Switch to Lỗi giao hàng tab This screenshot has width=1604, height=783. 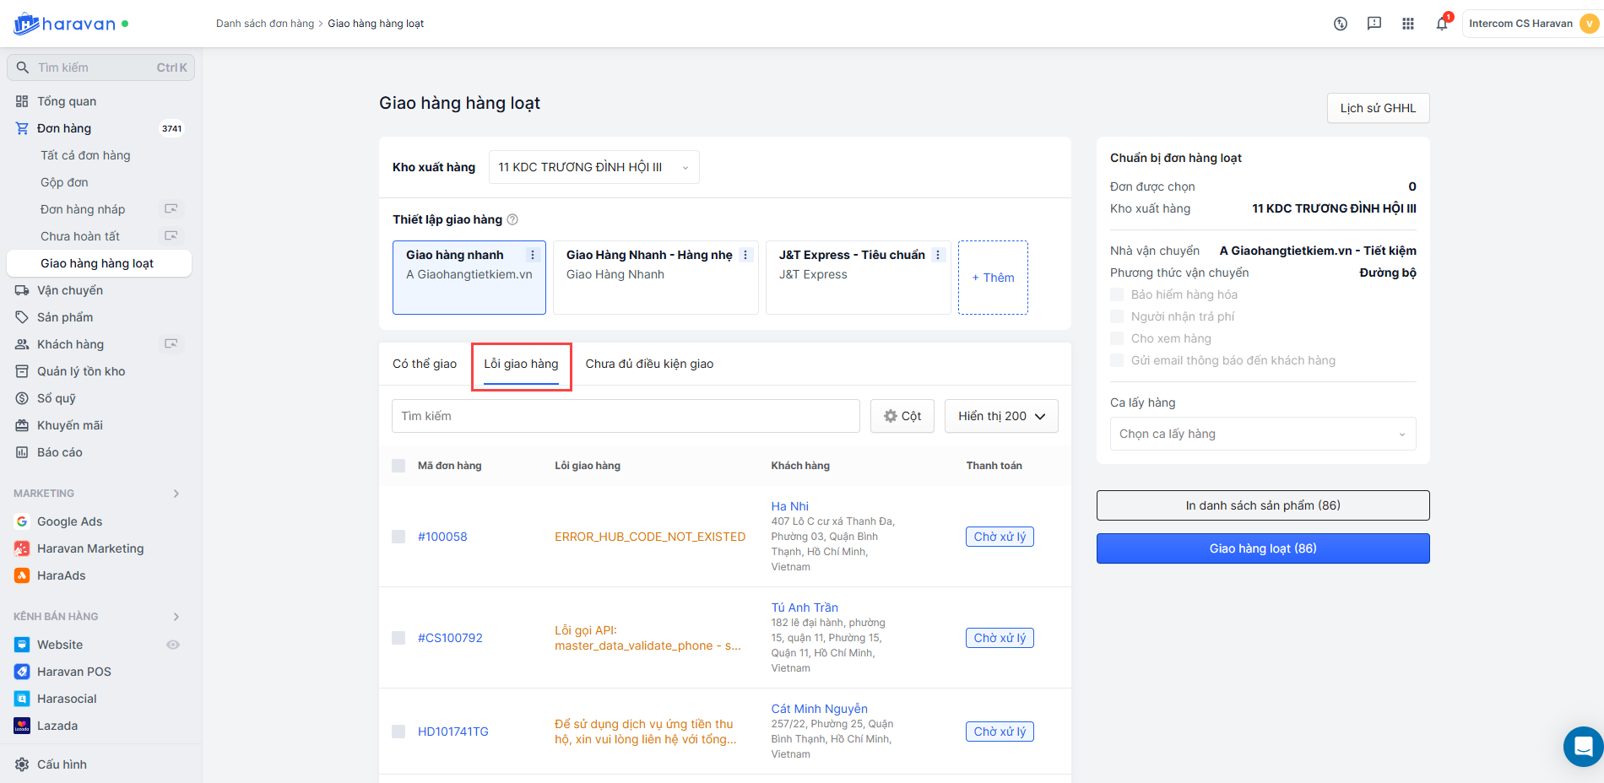(x=521, y=364)
